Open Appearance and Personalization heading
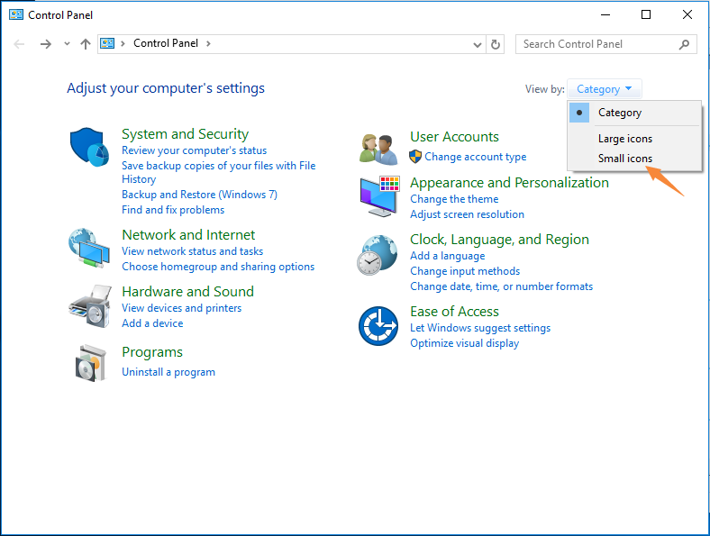Viewport: 710px width, 536px height. [x=509, y=183]
